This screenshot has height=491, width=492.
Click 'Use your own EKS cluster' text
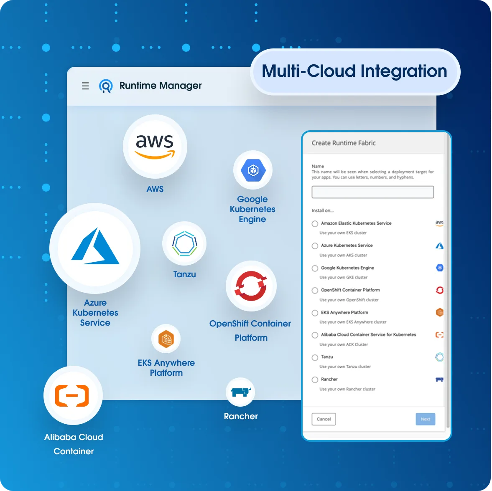tap(343, 233)
